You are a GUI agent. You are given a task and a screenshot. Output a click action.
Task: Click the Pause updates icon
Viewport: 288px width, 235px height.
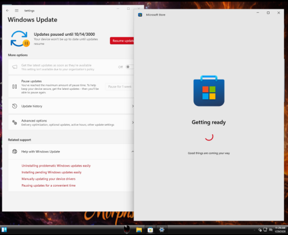pyautogui.click(x=14, y=86)
